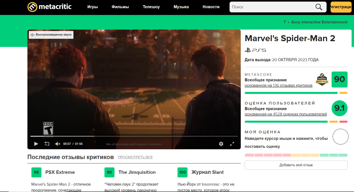
Task: Unmute using the player volume icon
Action: coord(58,144)
